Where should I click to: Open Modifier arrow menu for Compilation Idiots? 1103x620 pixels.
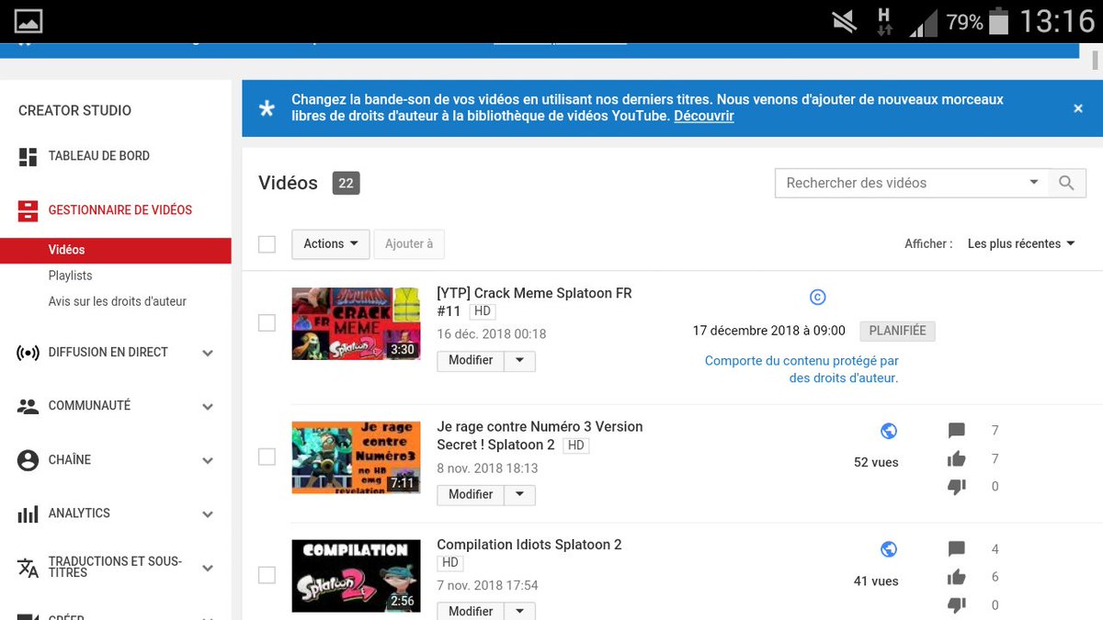coord(519,611)
